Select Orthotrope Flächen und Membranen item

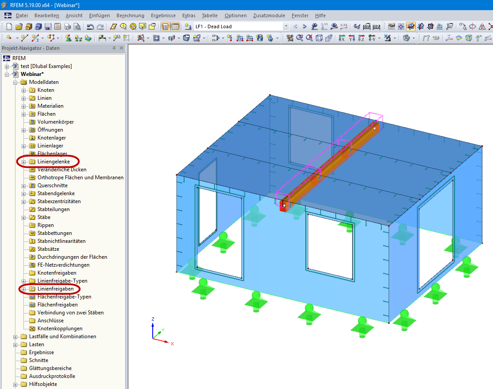click(x=80, y=178)
